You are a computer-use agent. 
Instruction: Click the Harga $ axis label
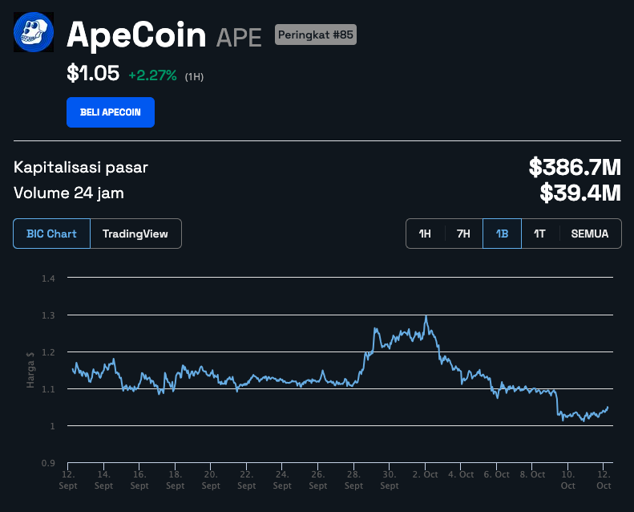tap(30, 370)
